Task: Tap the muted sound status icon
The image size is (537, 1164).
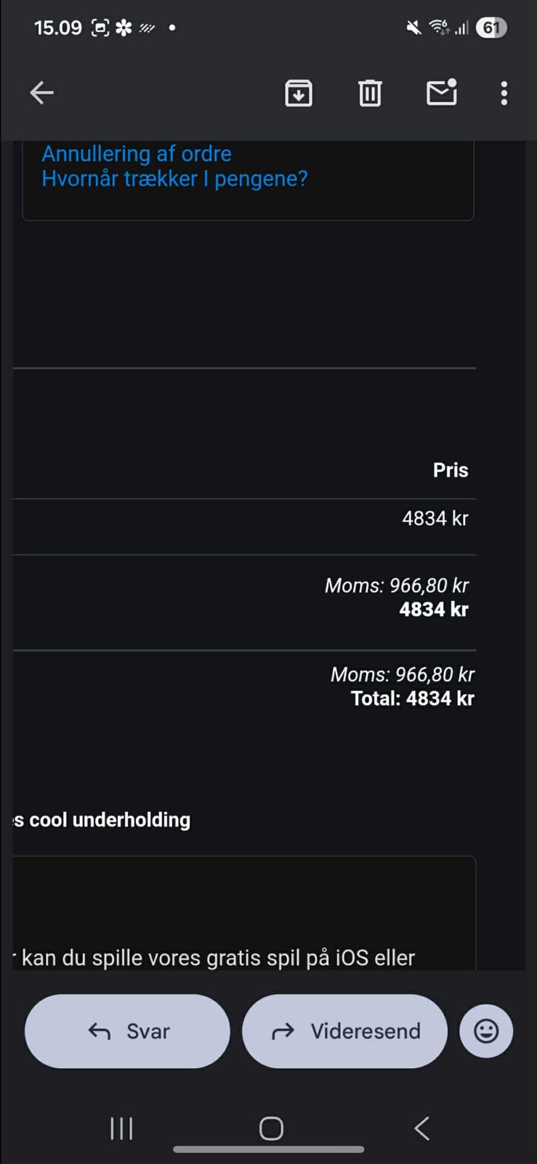Action: point(413,28)
